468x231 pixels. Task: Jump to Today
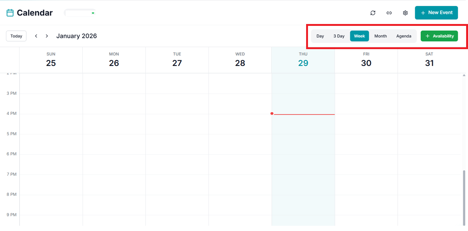[x=16, y=36]
